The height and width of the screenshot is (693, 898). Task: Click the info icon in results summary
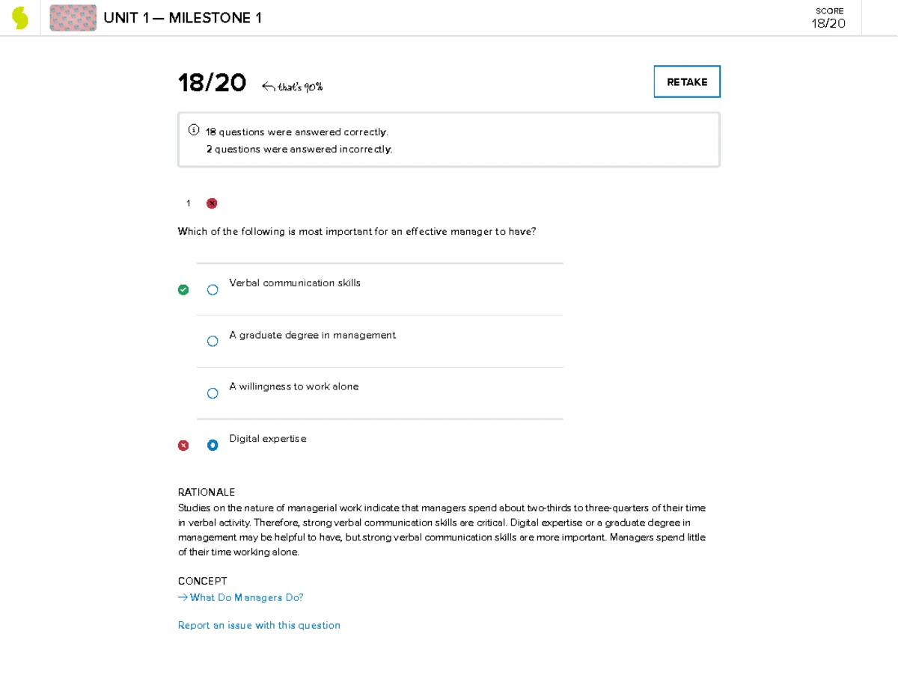[193, 130]
